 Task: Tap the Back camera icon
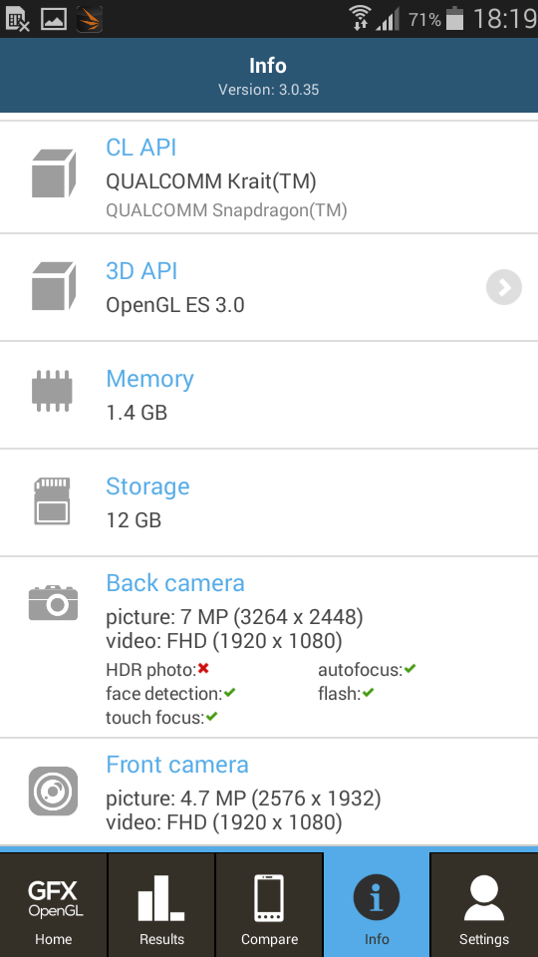pyautogui.click(x=53, y=602)
